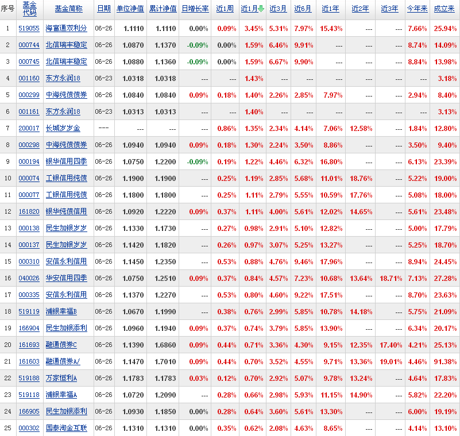Open fund code 000194

tap(29, 161)
